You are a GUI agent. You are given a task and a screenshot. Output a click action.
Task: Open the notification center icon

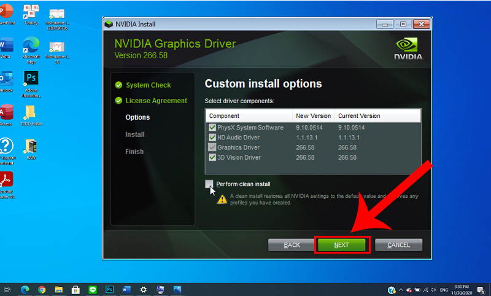pyautogui.click(x=481, y=290)
